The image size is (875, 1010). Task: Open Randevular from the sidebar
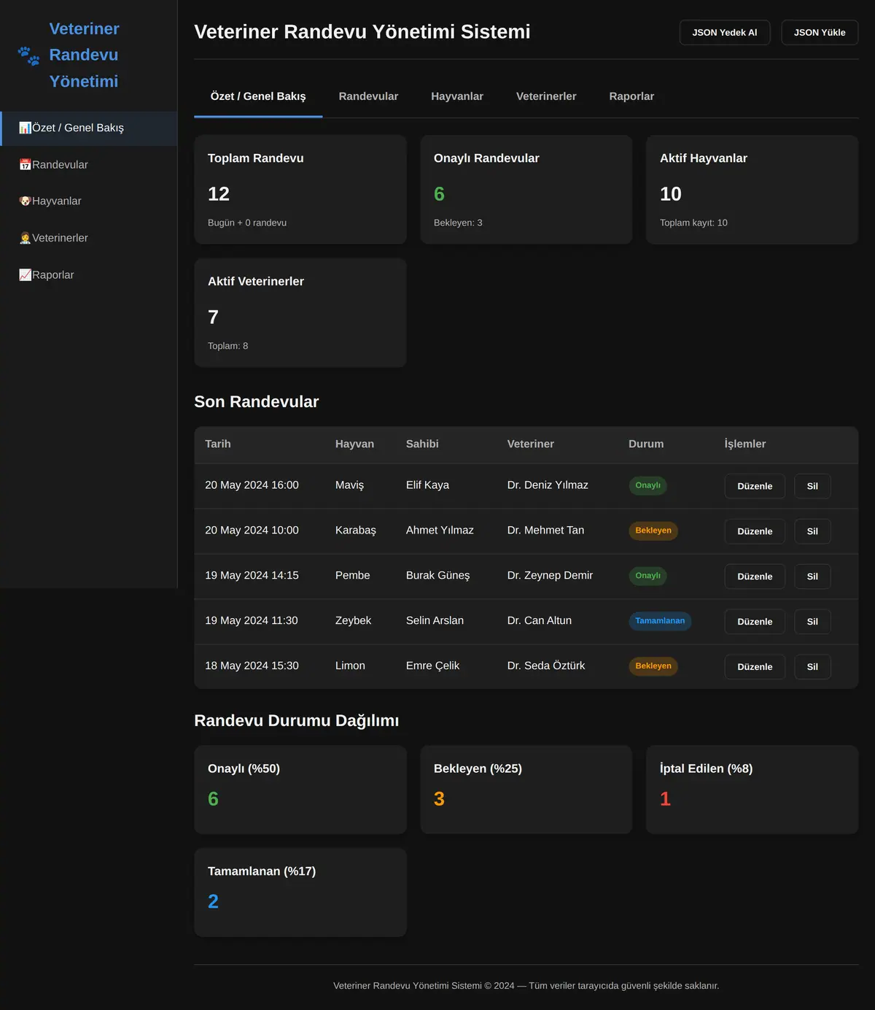88,165
